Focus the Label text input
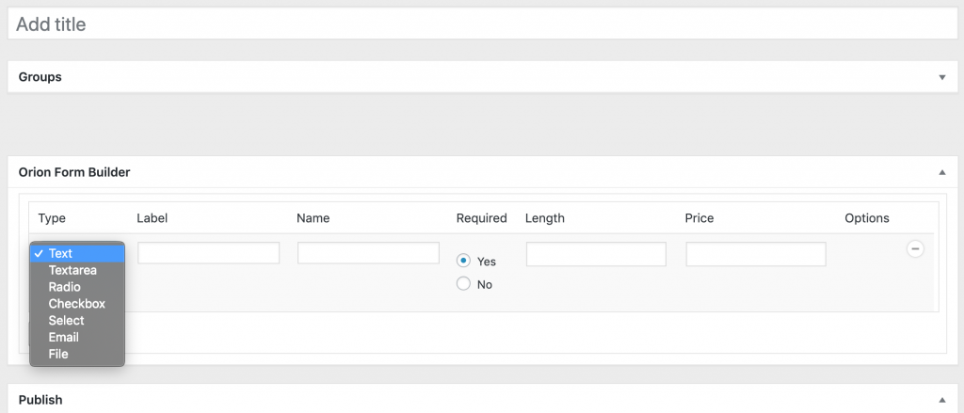This screenshot has width=964, height=413. [x=209, y=253]
